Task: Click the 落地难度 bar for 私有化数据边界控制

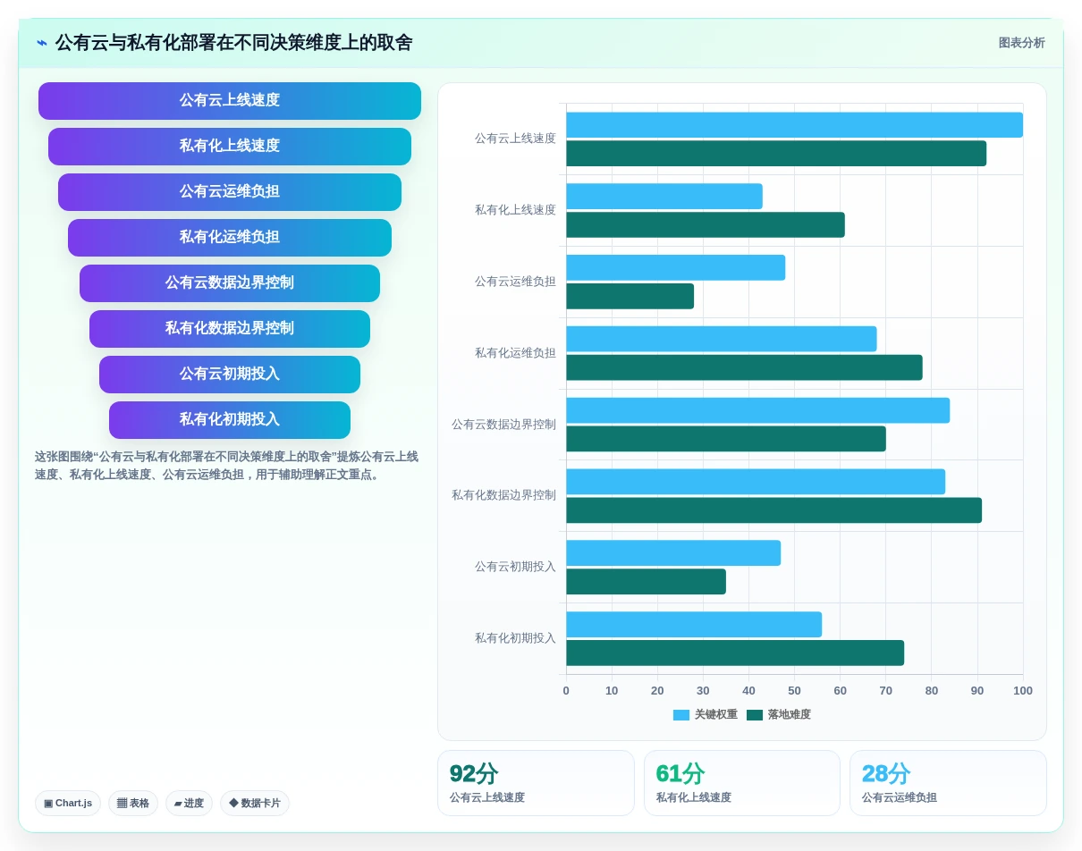Action: coord(774,510)
